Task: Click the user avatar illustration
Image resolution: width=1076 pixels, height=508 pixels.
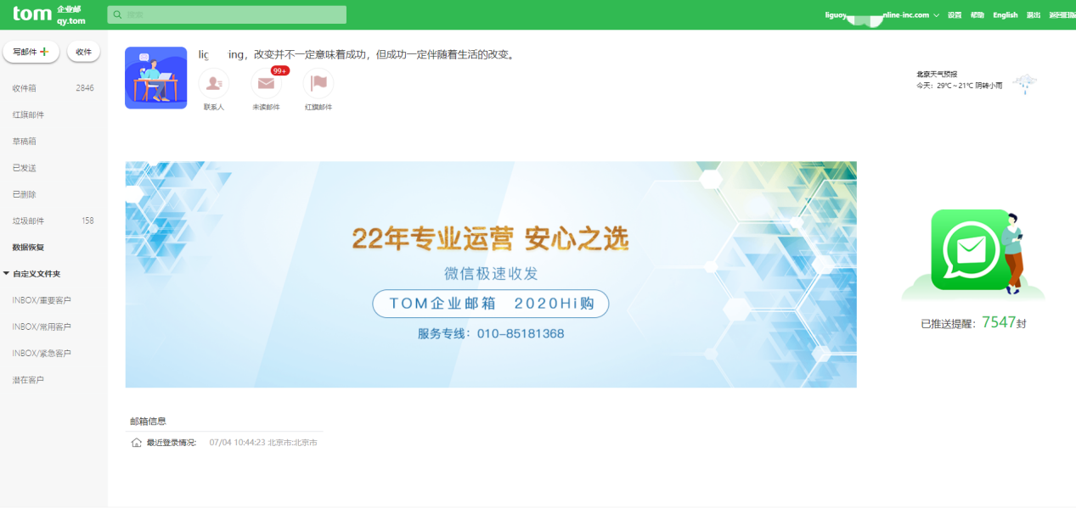Action: pyautogui.click(x=156, y=78)
